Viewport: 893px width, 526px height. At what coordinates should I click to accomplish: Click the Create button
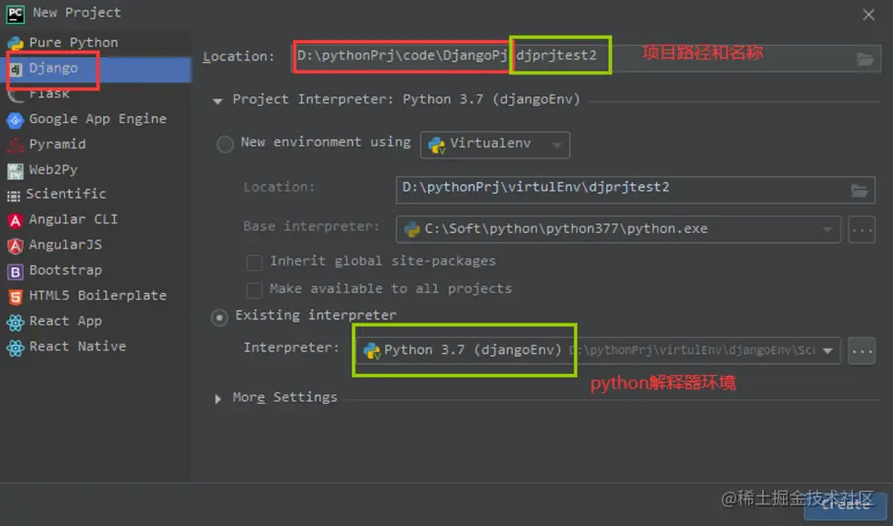[845, 506]
